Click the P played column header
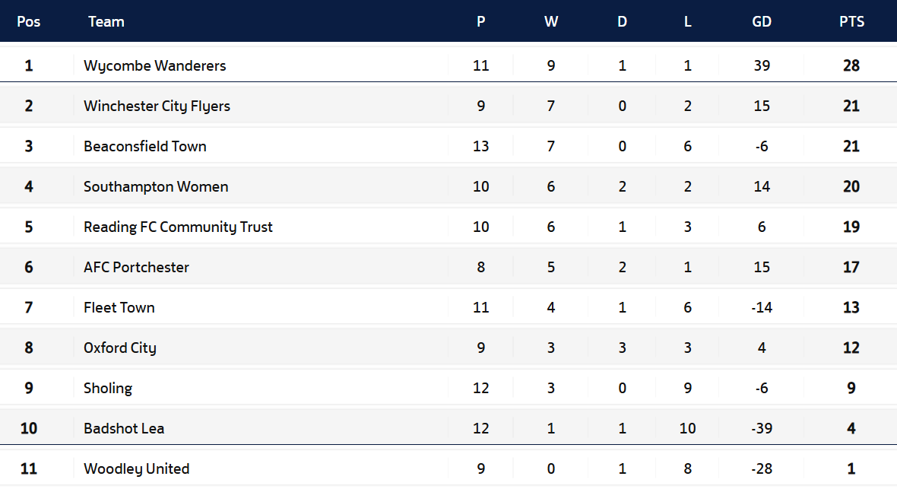This screenshot has width=897, height=489. (480, 21)
